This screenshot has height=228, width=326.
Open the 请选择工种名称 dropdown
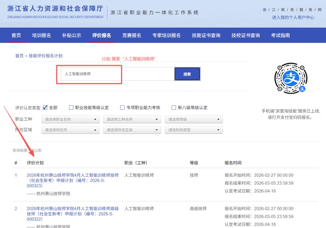tap(132, 119)
